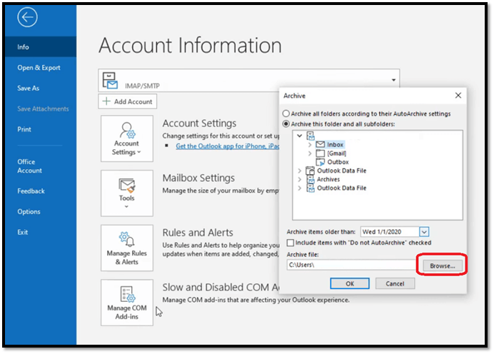Open the Archive items older than date dropdown
The image size is (494, 354).
[424, 232]
